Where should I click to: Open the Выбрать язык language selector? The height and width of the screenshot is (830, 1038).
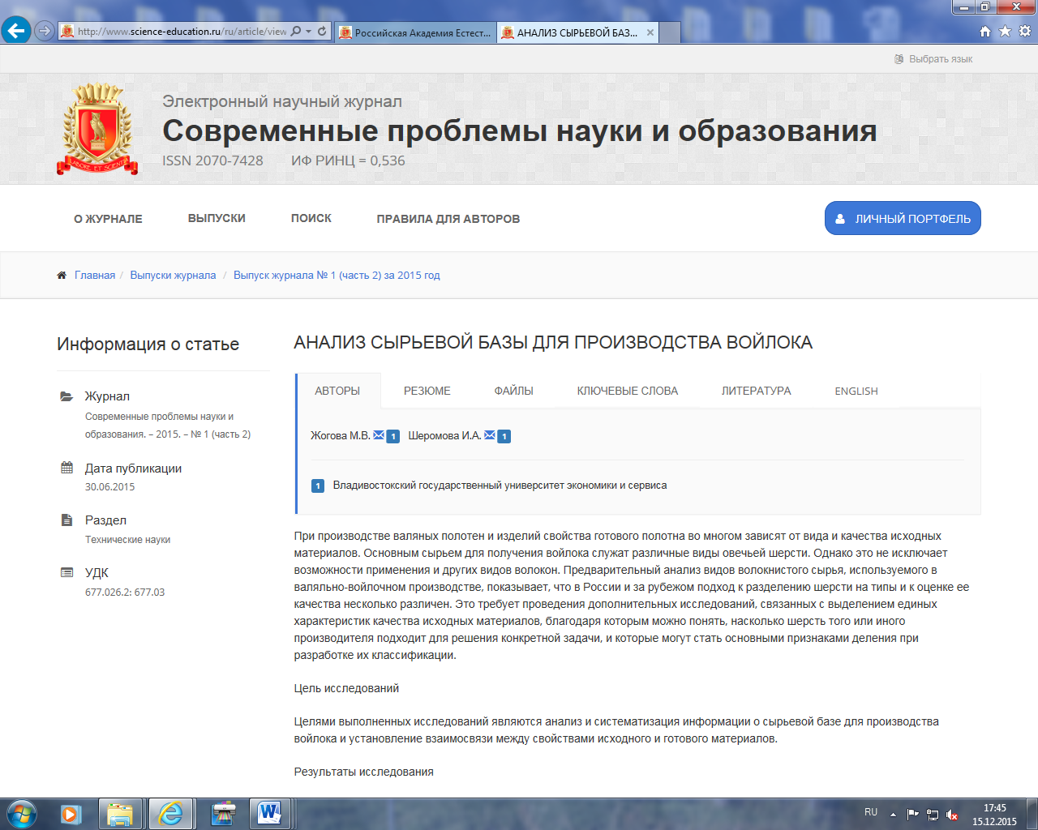pyautogui.click(x=933, y=59)
